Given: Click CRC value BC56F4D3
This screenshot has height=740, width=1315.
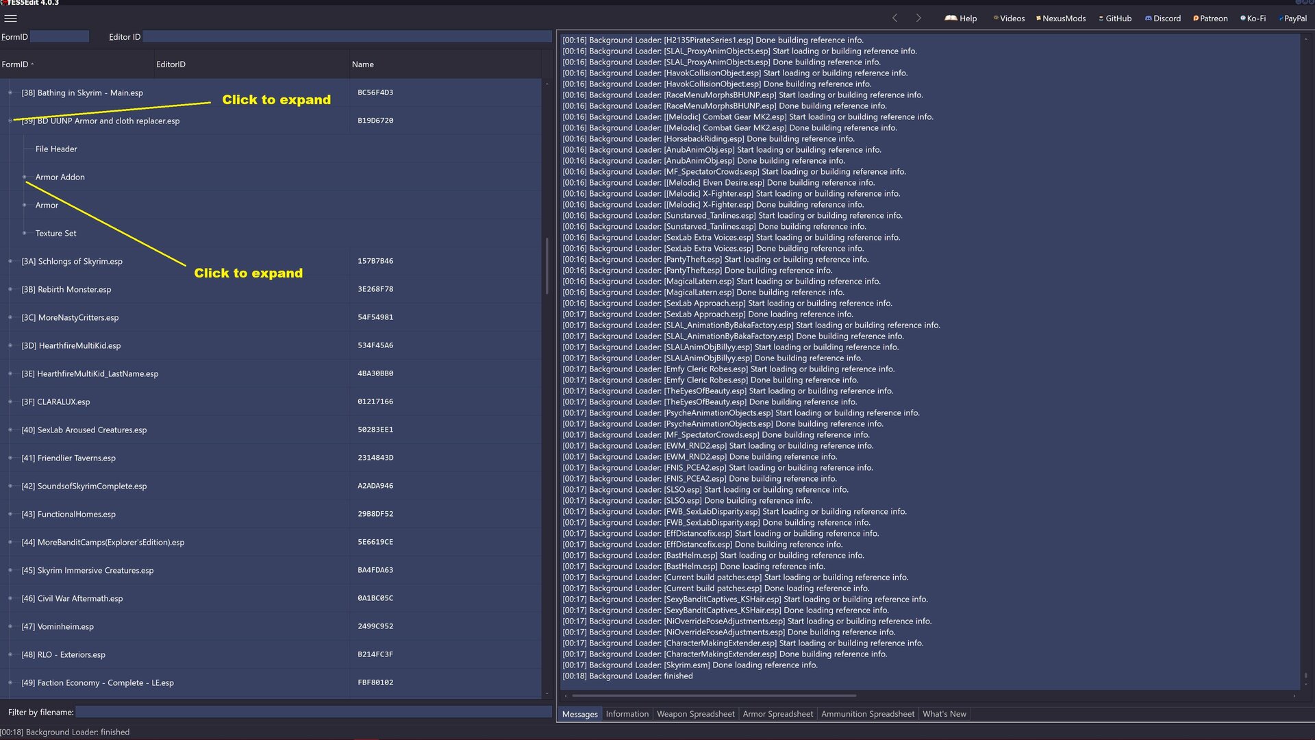Looking at the screenshot, I should click(375, 92).
